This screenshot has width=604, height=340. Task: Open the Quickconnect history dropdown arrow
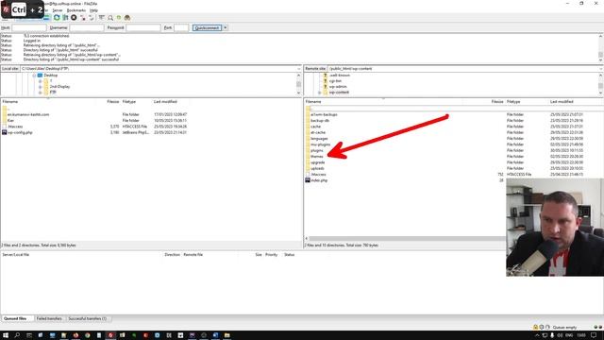click(x=226, y=27)
